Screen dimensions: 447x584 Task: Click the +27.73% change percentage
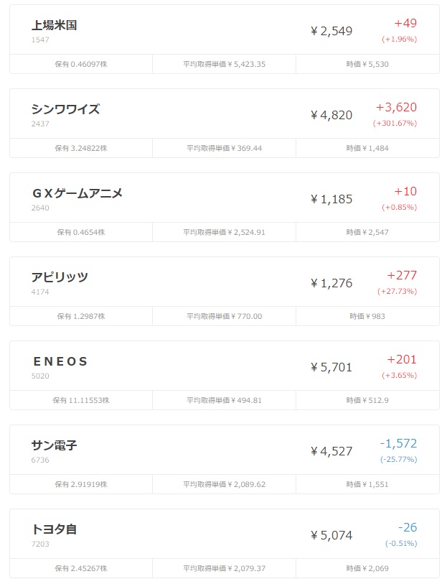click(397, 291)
